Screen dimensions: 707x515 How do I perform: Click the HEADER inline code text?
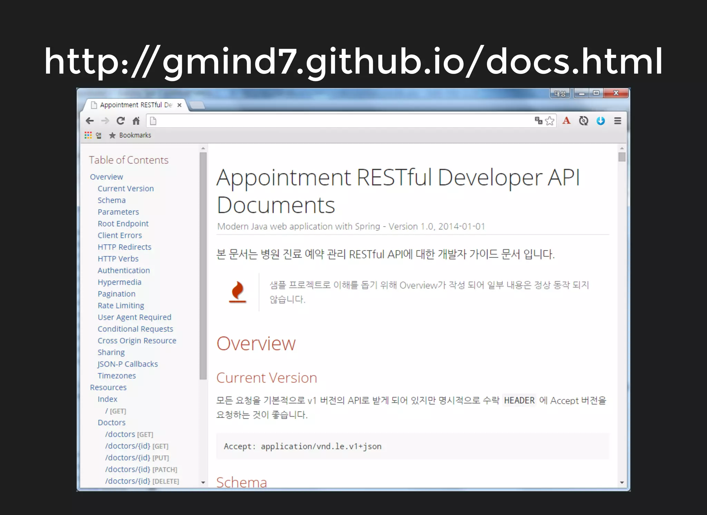pyautogui.click(x=519, y=401)
